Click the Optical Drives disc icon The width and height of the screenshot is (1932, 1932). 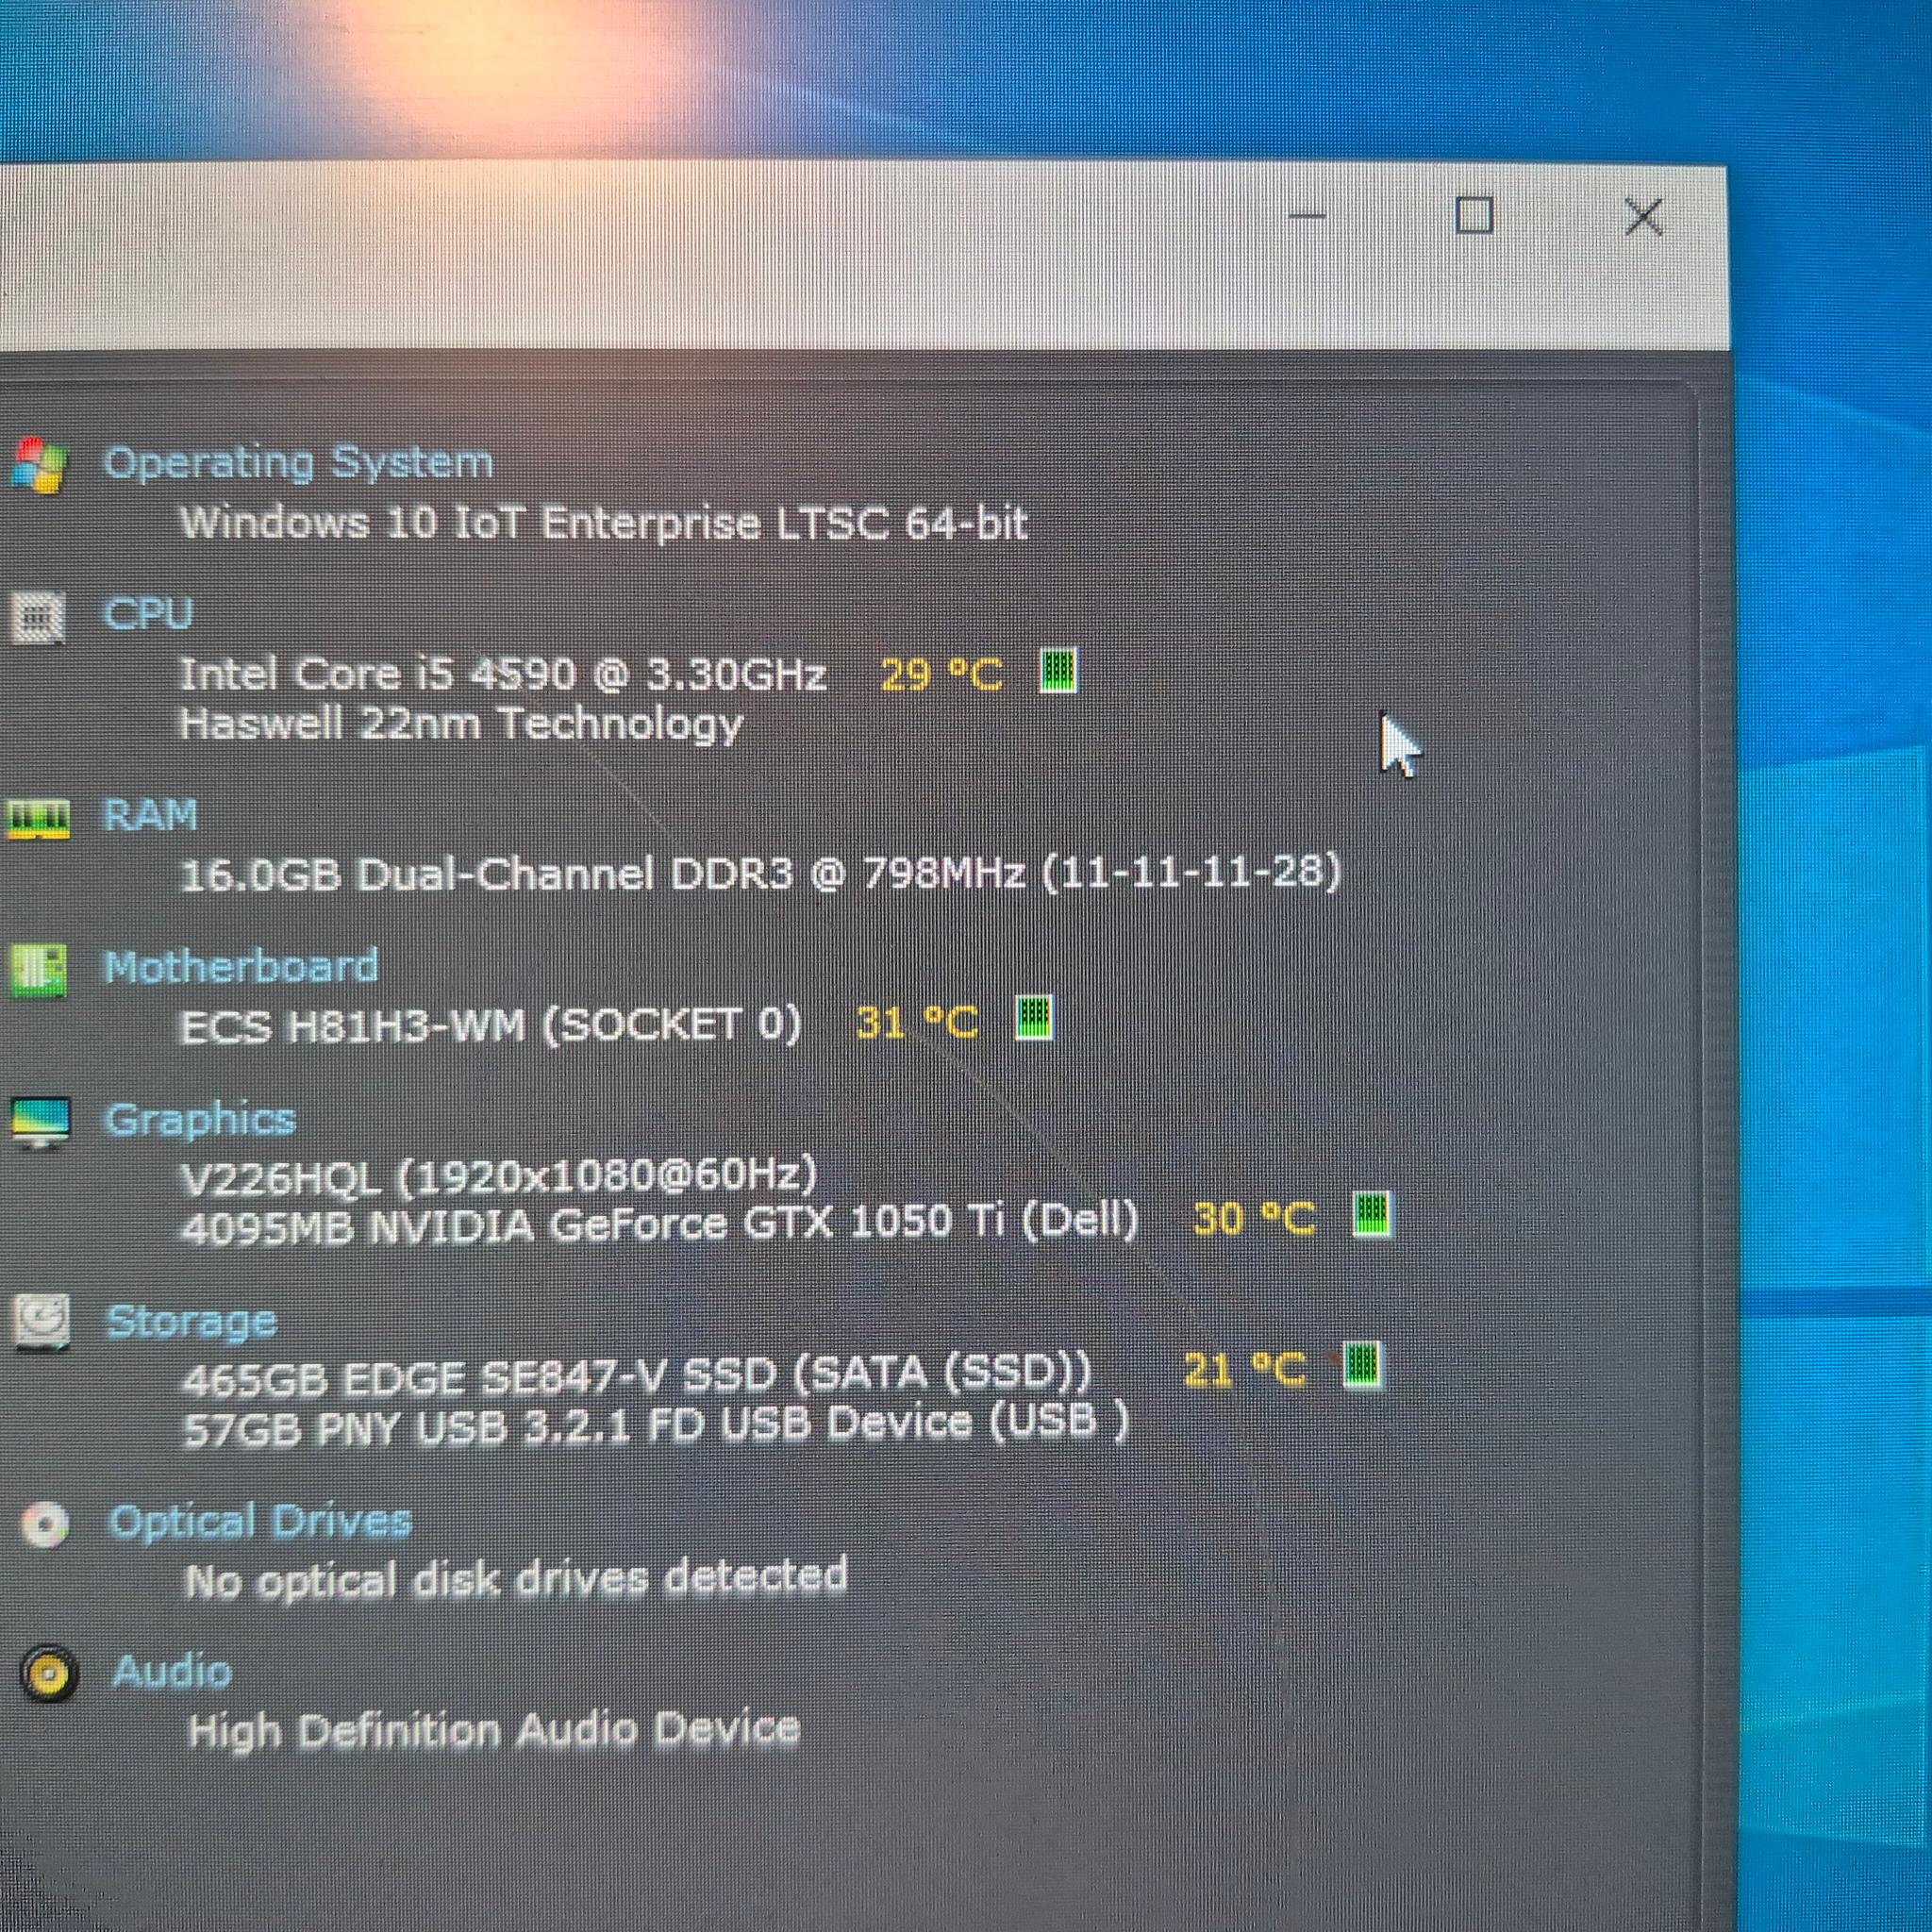[x=45, y=1525]
